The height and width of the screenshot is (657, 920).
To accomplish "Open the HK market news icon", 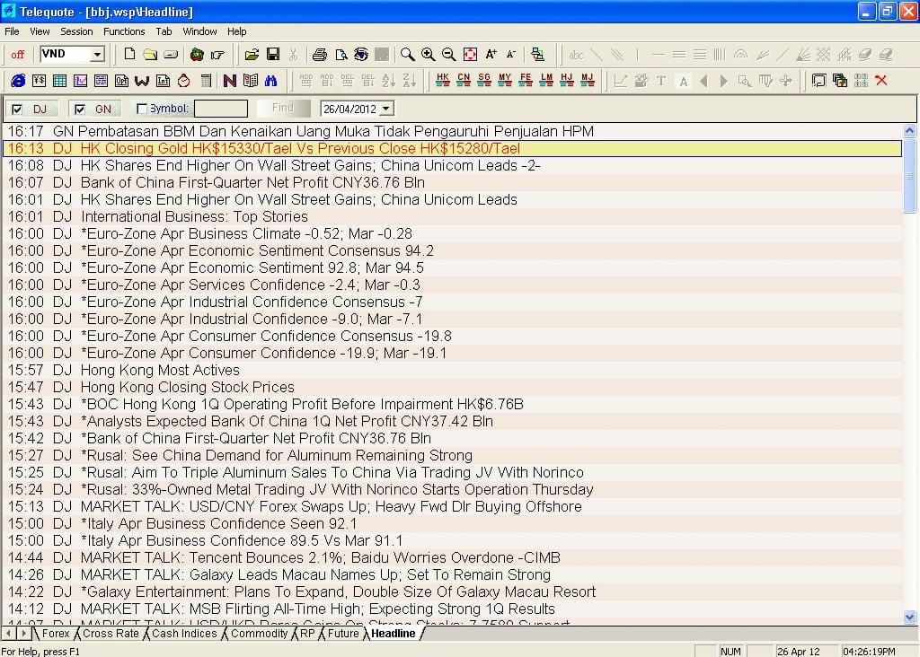I will coord(442,81).
